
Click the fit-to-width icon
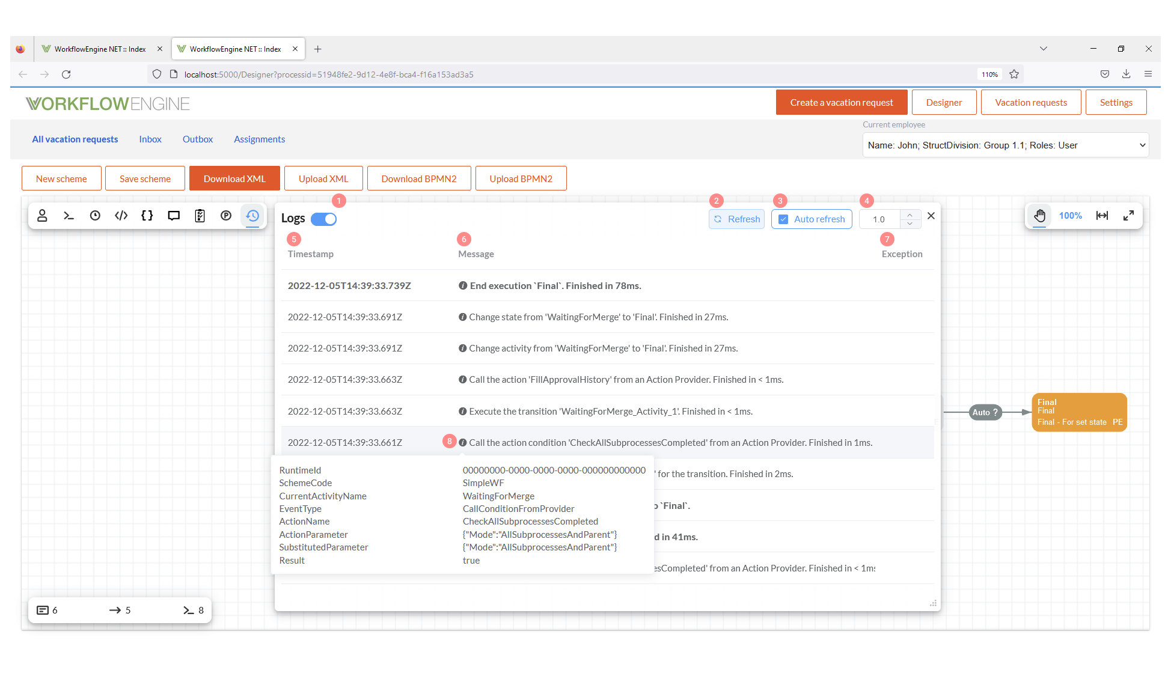tap(1102, 216)
